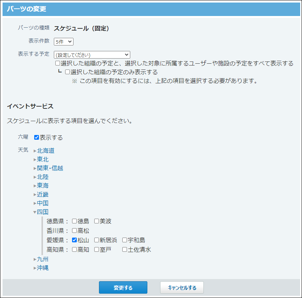The height and width of the screenshot is (298, 302).
Task: Click the イベントサービス heading
Action: coord(30,106)
